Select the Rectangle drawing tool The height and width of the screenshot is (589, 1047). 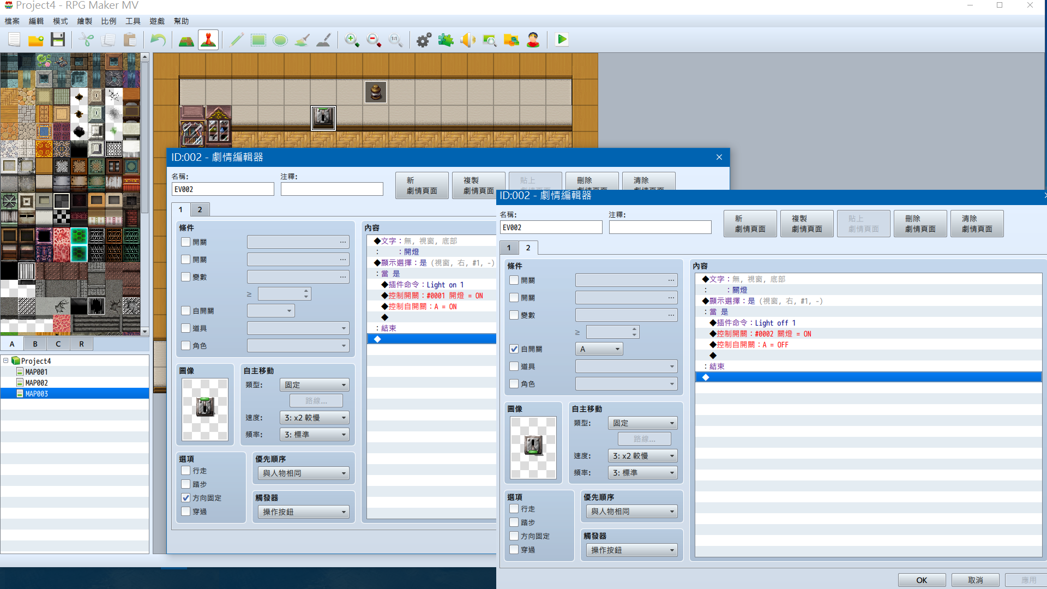tap(258, 40)
